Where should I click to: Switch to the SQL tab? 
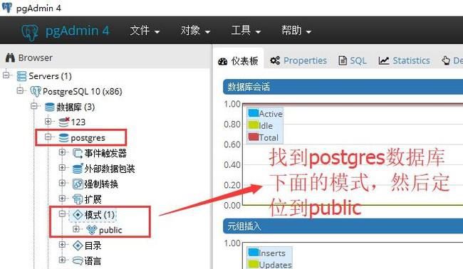353,60
